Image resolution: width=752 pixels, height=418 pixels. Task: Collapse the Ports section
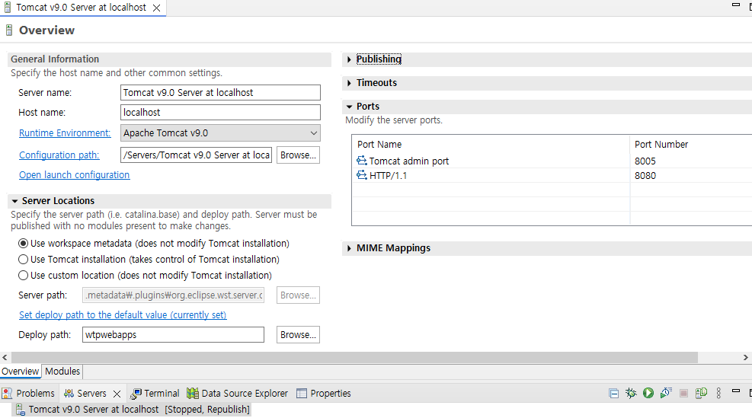[x=349, y=107]
